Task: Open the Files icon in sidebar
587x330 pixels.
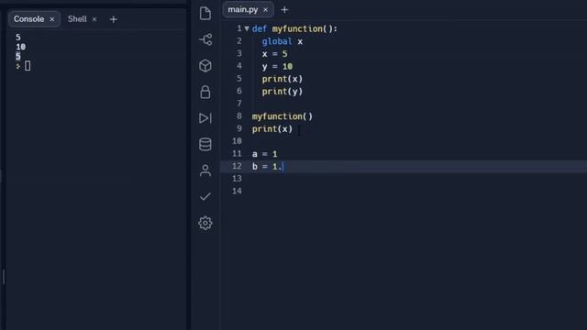Action: 205,14
